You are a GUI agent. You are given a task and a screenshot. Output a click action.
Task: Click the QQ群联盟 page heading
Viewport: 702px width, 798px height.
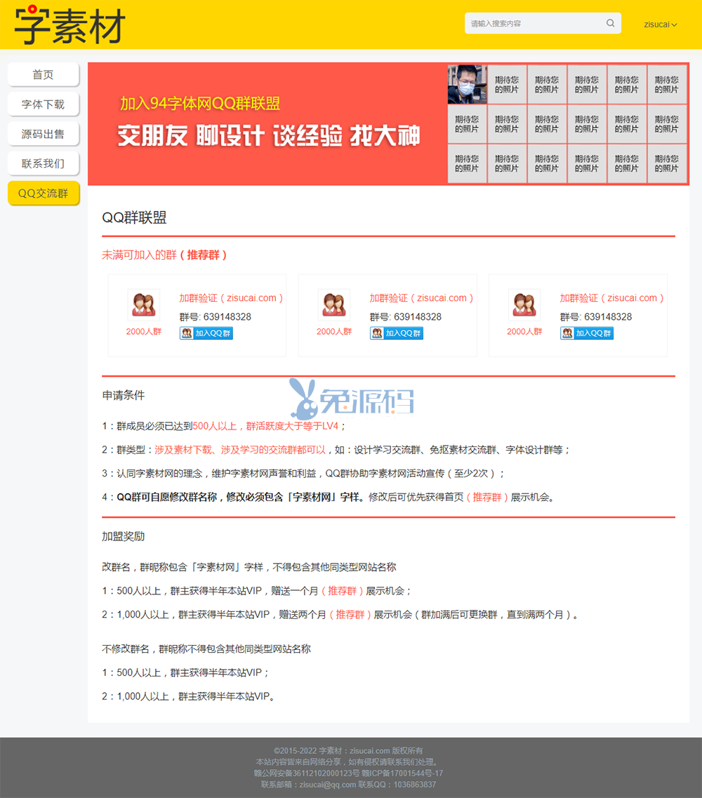(x=134, y=218)
